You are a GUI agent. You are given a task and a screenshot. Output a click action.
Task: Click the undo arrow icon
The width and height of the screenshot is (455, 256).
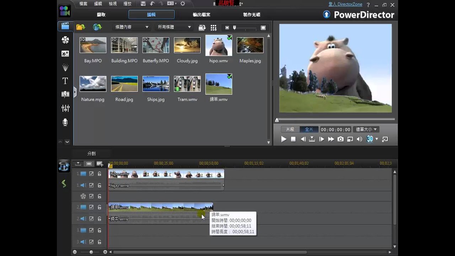coord(152,4)
